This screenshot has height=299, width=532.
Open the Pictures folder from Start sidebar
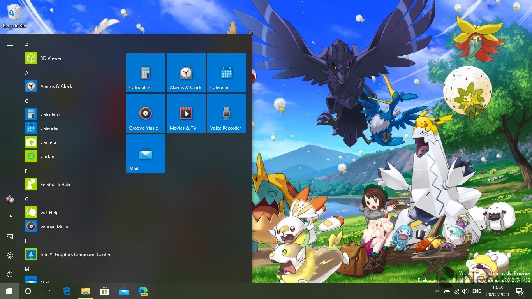(10, 237)
